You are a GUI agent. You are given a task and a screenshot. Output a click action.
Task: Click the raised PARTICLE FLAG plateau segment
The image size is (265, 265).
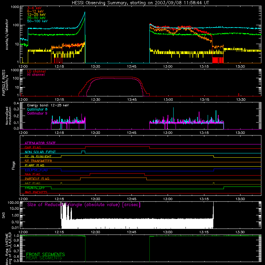click(x=113, y=178)
